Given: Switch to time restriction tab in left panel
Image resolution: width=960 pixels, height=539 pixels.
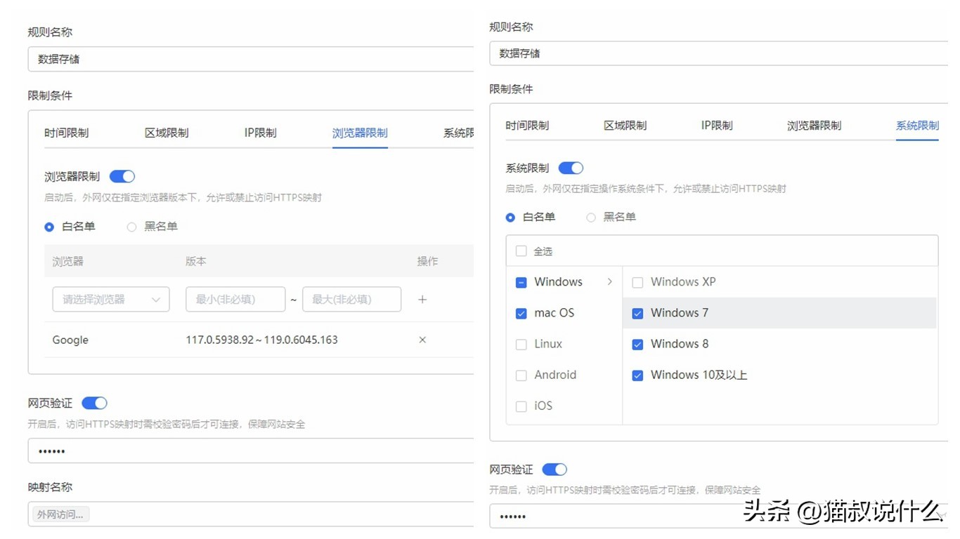Looking at the screenshot, I should click(67, 133).
